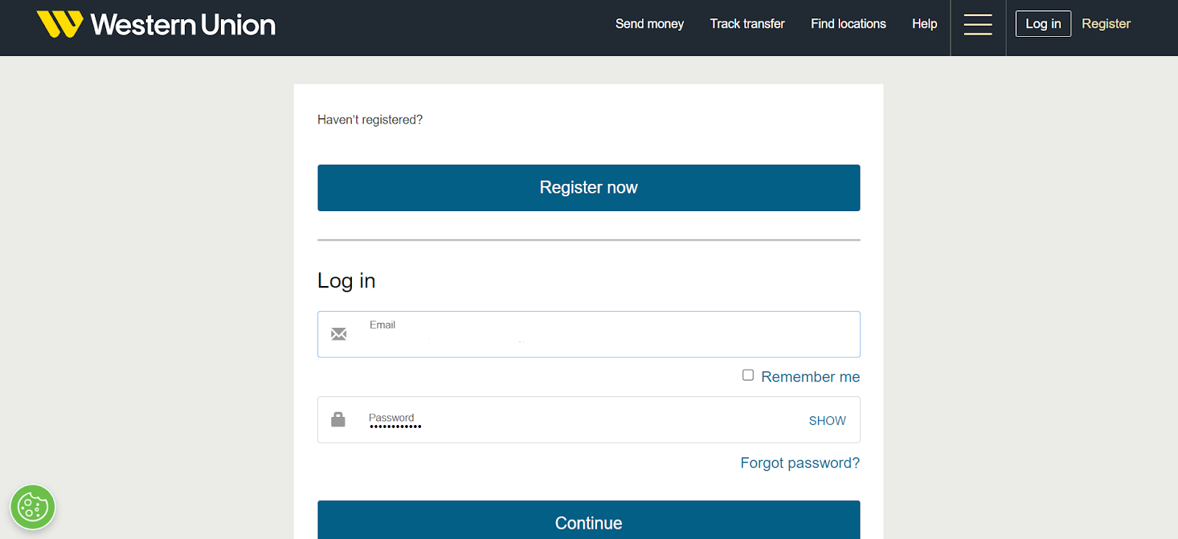
Task: Click the Register link in the header
Action: (x=1106, y=24)
